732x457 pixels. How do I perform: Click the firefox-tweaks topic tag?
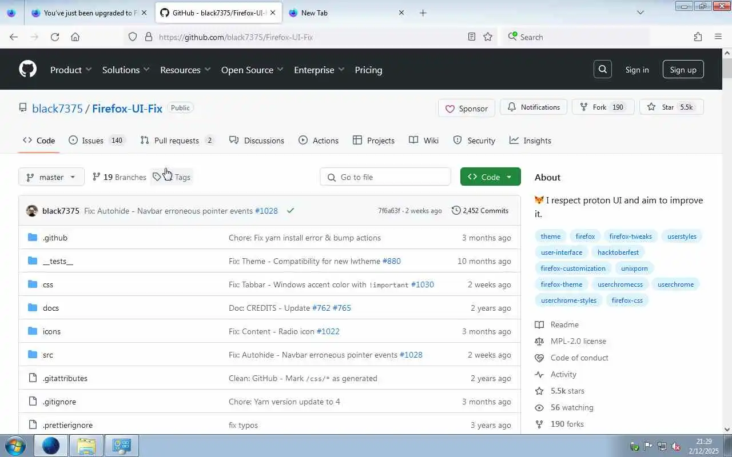(630, 236)
